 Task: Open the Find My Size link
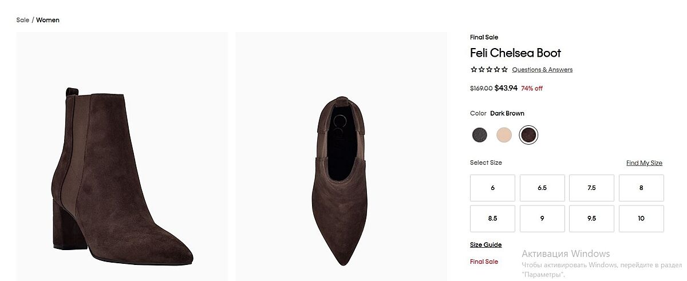pos(644,163)
